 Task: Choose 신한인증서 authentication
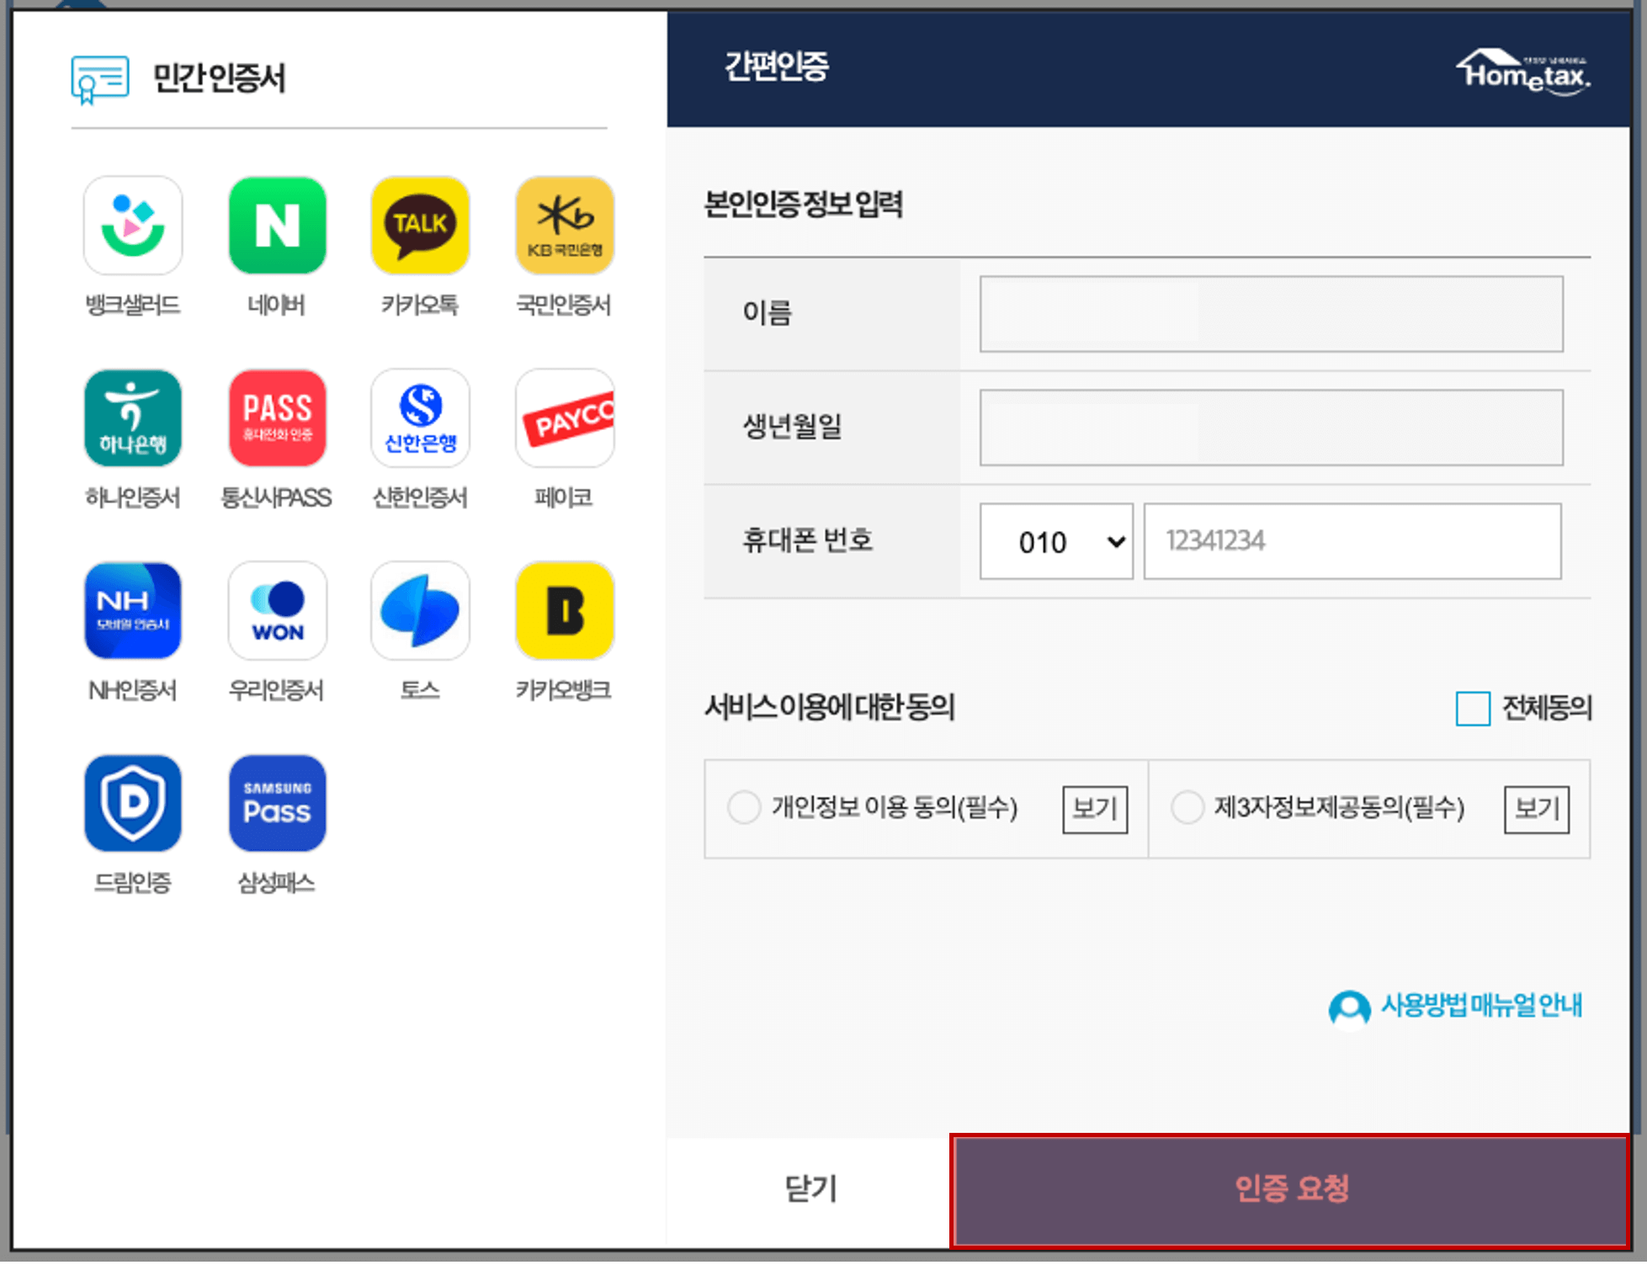coord(421,418)
